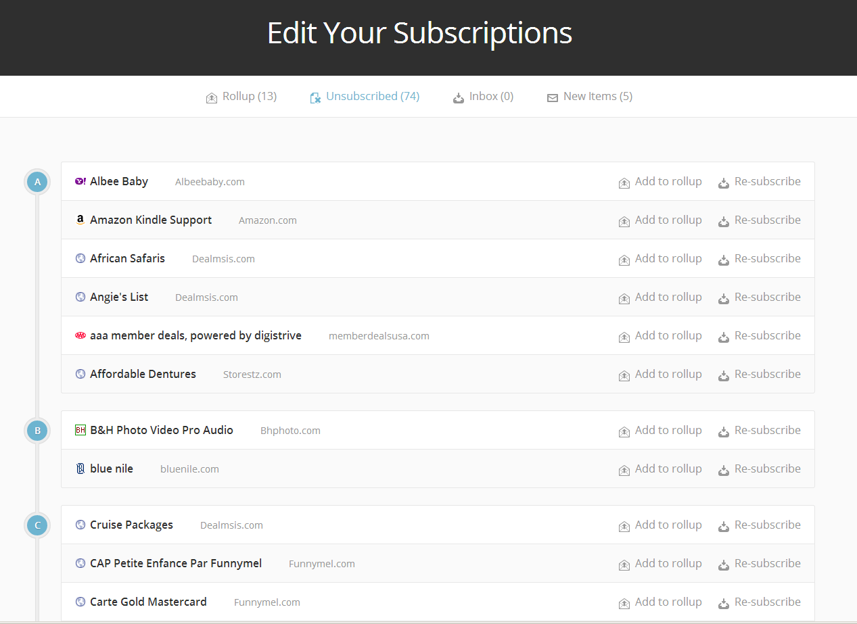Click the globe icon next to African Safaris
Image resolution: width=857 pixels, height=624 pixels.
tap(80, 258)
